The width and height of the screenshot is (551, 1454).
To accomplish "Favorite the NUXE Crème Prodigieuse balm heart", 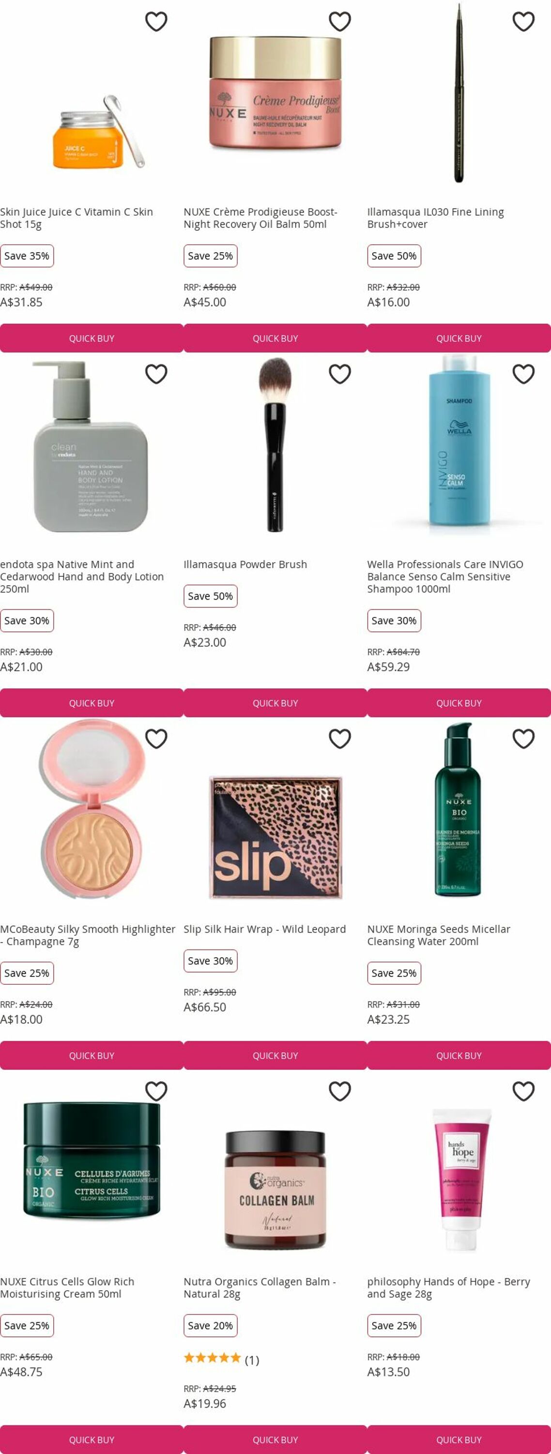I will pos(340,21).
